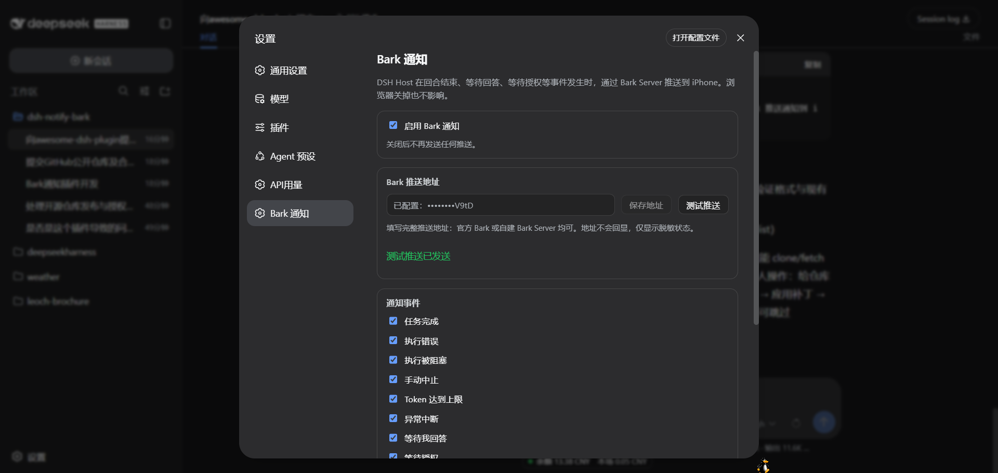Click into the Bark 推送地址 input field

[500, 205]
